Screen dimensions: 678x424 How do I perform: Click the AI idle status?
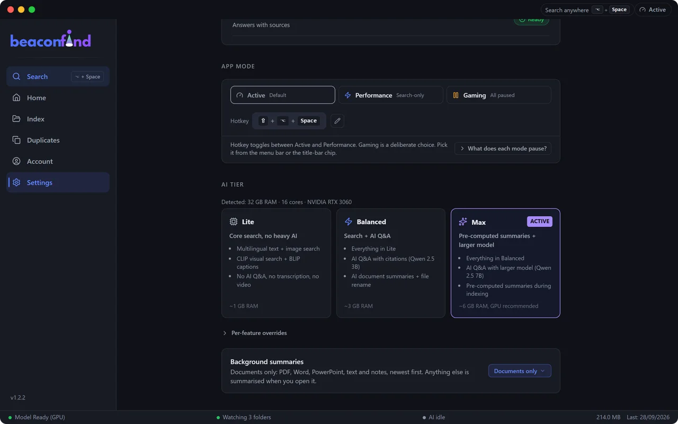(x=434, y=418)
